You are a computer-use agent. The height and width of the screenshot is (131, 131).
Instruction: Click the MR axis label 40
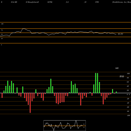[x=128, y=86]
